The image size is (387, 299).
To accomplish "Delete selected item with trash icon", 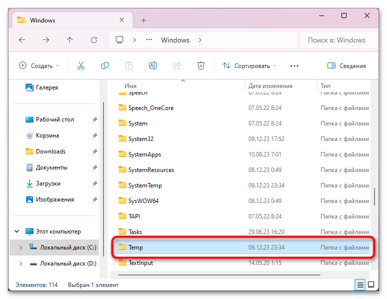I will 201,65.
